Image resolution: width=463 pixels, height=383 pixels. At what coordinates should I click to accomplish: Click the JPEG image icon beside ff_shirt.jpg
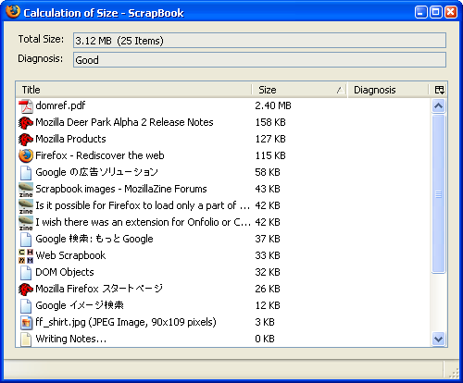(x=26, y=323)
